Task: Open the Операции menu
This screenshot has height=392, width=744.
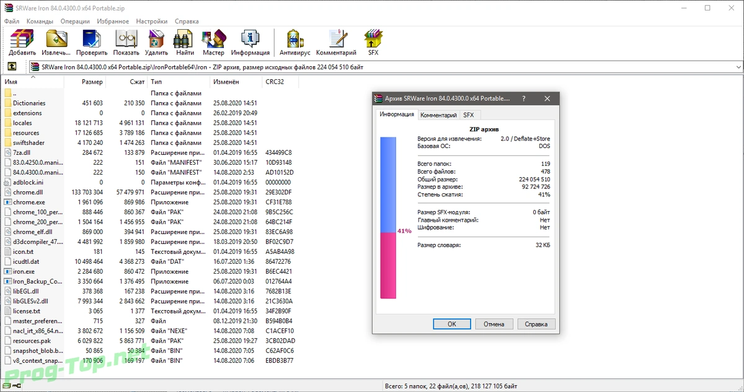Action: (x=75, y=21)
